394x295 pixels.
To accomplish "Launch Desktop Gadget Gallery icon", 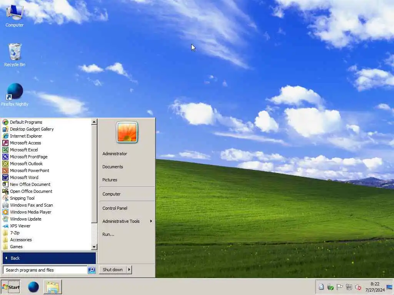I will tap(5, 129).
